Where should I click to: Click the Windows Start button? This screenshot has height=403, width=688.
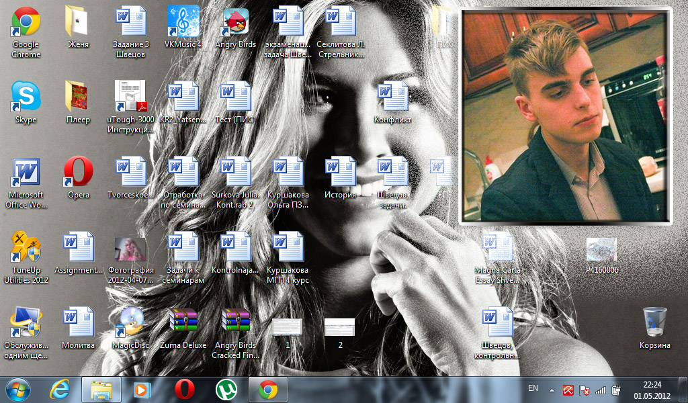tap(18, 390)
